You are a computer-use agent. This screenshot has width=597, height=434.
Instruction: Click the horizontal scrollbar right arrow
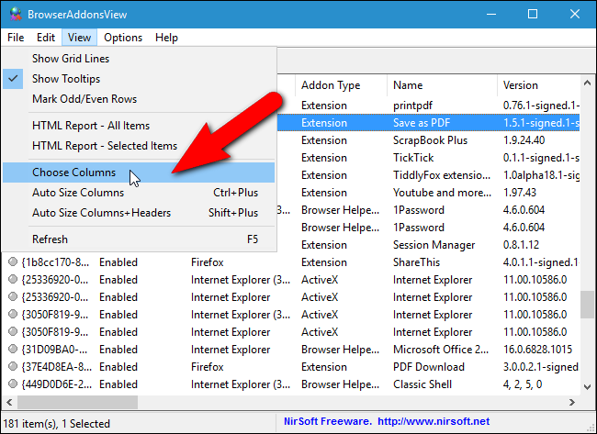click(x=572, y=402)
